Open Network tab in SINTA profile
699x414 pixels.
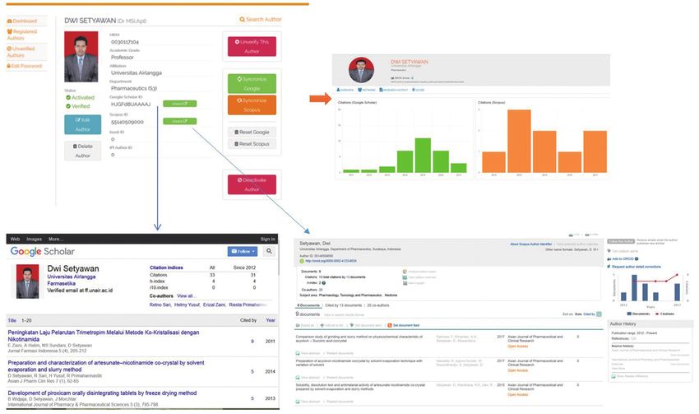[367, 90]
